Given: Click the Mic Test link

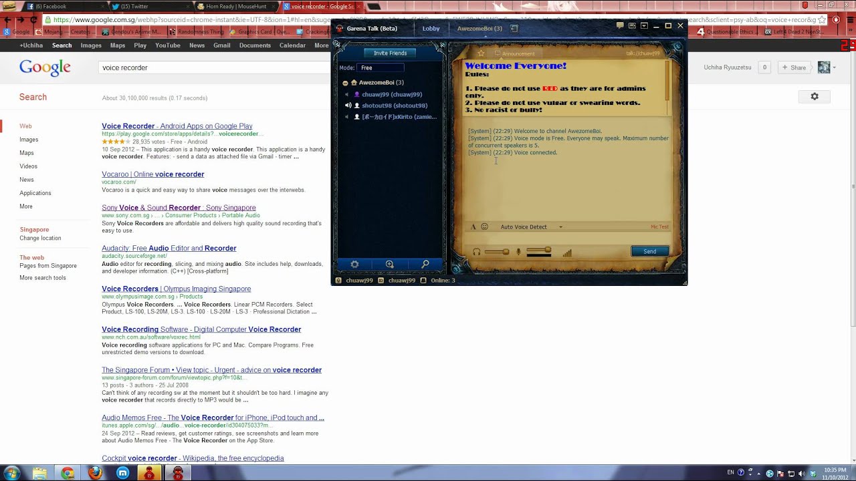Looking at the screenshot, I should [x=659, y=227].
